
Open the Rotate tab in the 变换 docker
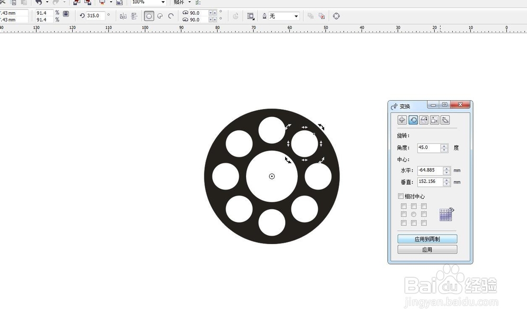[413, 120]
